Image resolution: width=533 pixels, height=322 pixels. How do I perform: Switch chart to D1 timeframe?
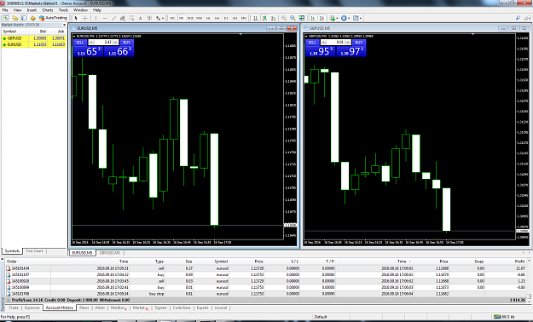pyautogui.click(x=226, y=18)
